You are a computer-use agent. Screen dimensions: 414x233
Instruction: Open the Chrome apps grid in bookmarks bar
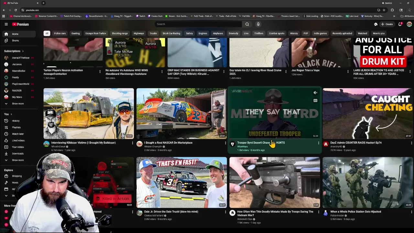pos(4,16)
